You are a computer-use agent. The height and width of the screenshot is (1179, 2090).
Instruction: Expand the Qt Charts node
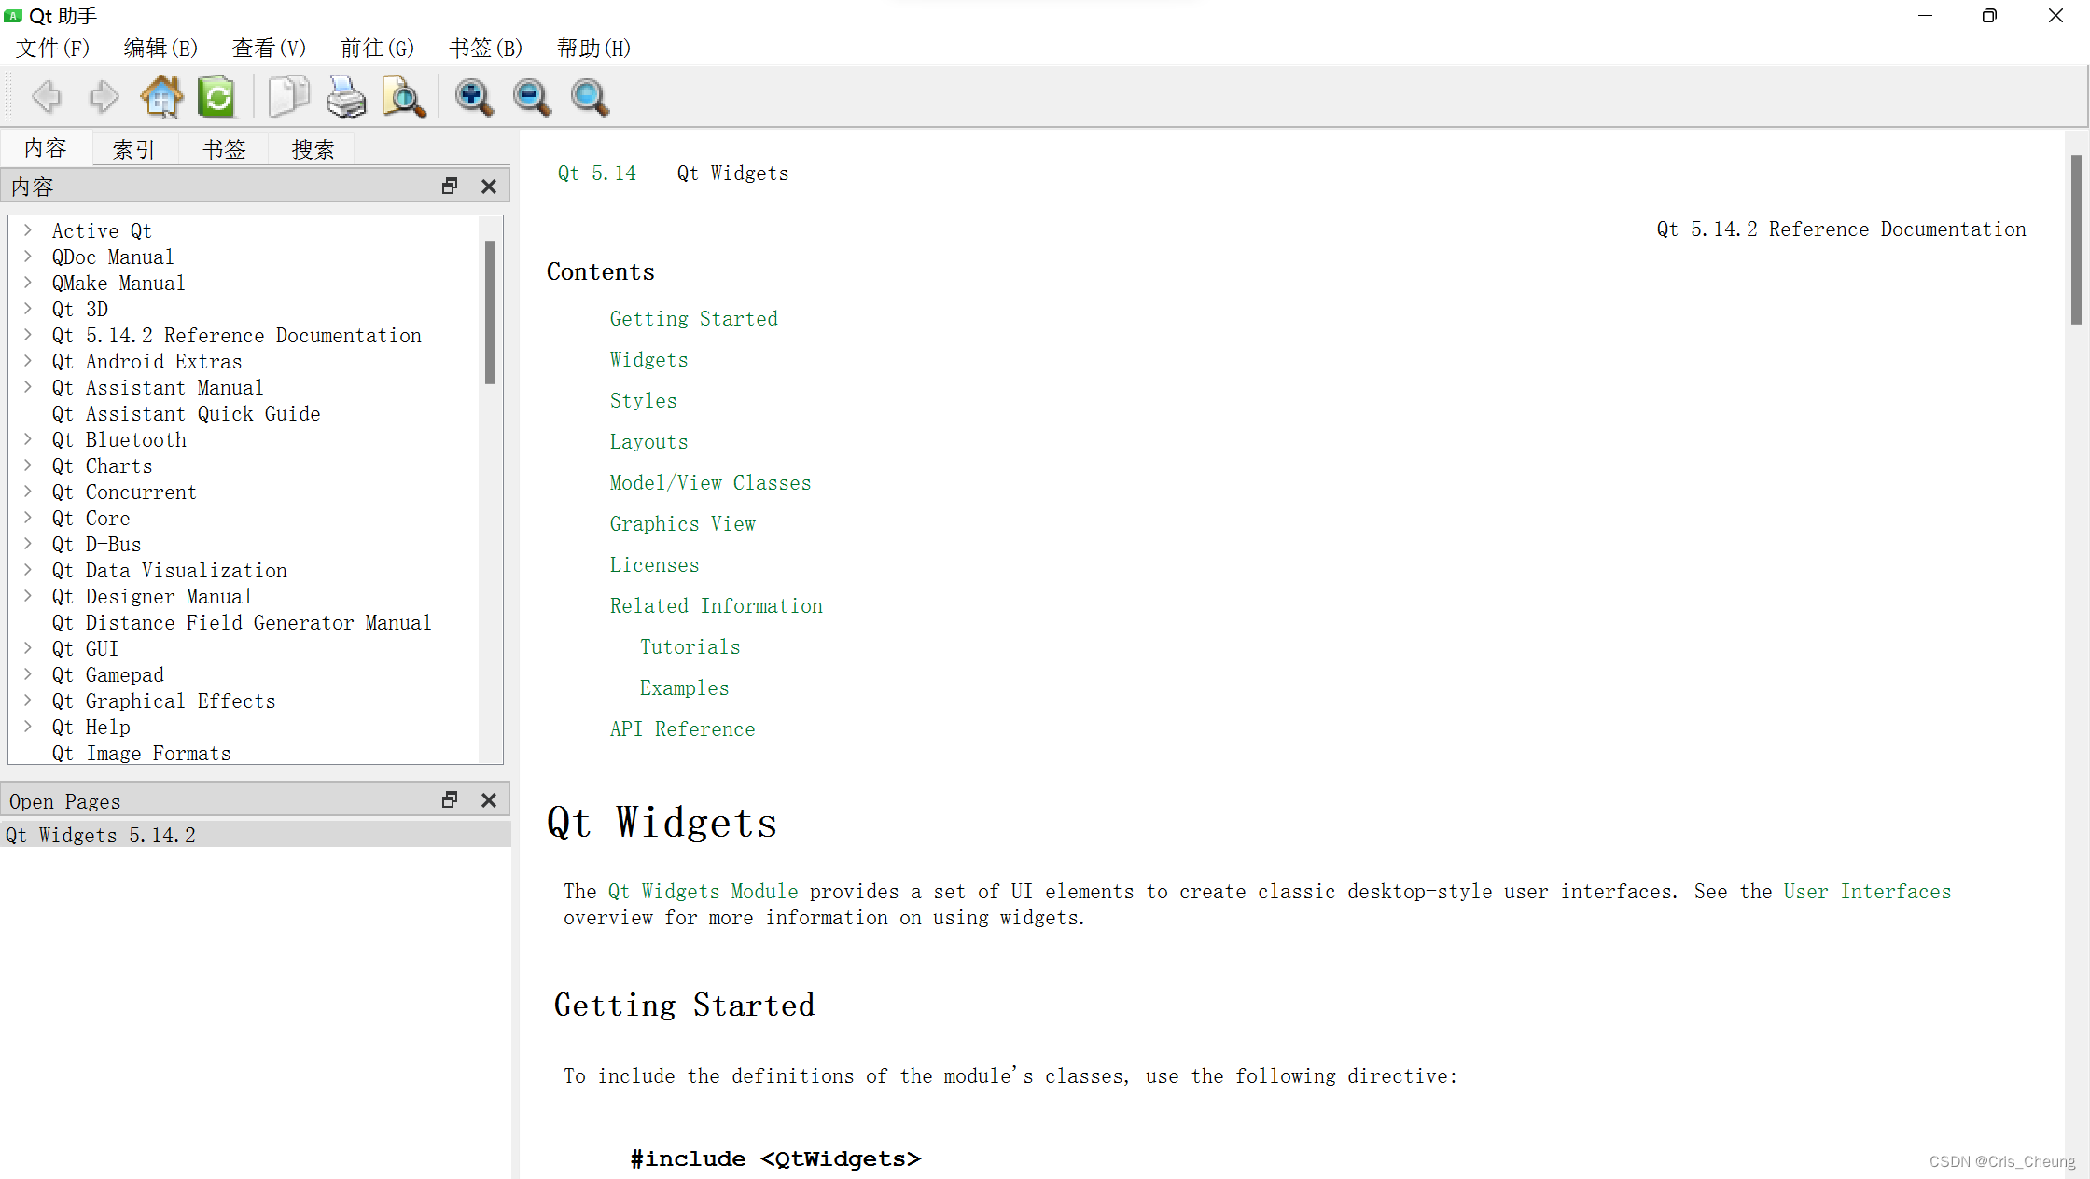(28, 465)
